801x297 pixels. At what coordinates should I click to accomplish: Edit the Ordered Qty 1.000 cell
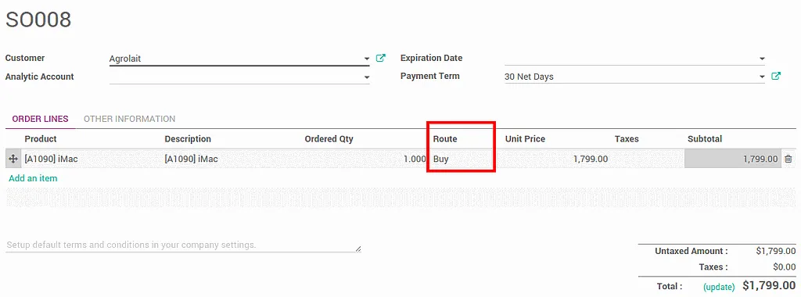click(365, 159)
